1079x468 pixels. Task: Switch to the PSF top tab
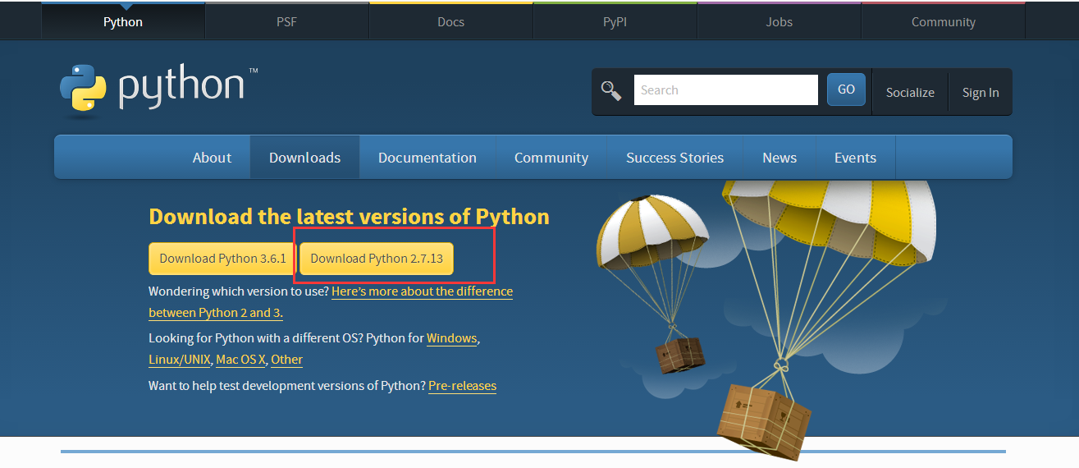click(286, 21)
